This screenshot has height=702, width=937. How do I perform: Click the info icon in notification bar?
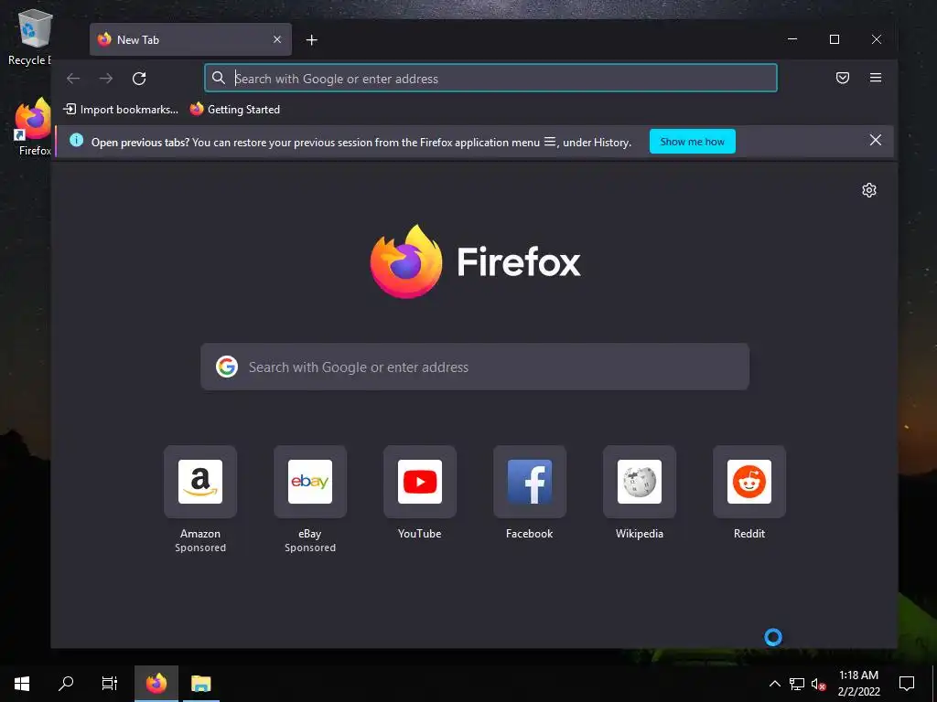[77, 140]
